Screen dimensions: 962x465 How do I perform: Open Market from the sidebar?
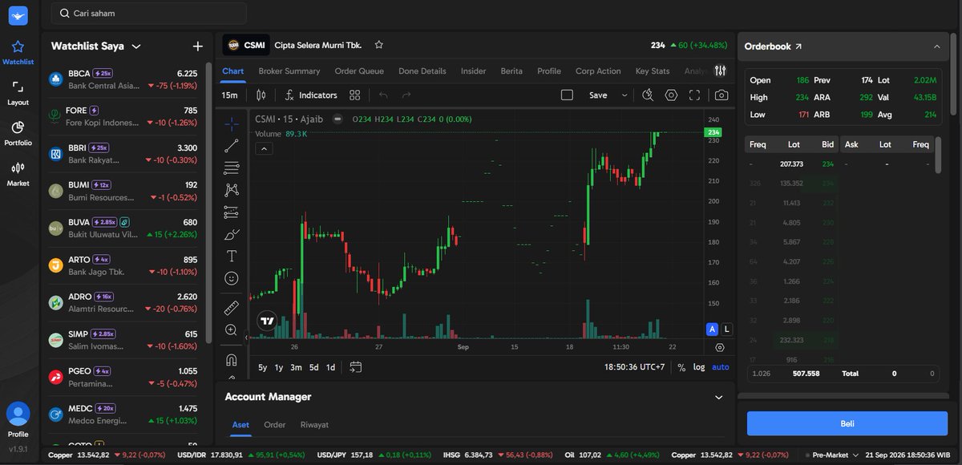(x=18, y=174)
